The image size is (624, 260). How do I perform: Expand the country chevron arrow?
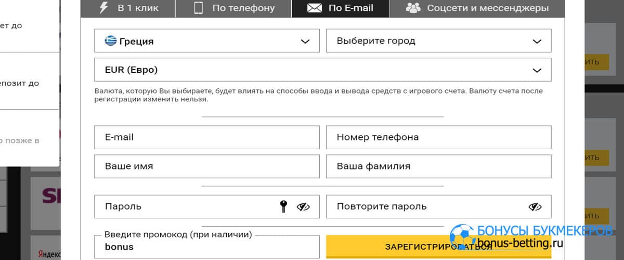click(305, 42)
